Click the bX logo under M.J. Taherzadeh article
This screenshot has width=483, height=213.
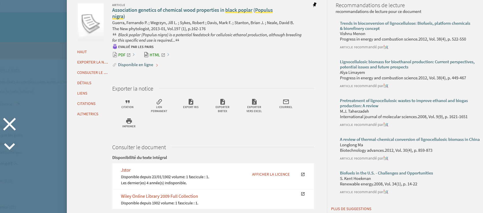pos(386,125)
